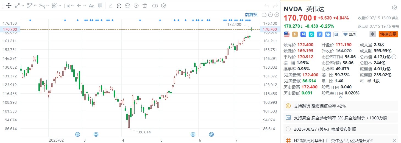This screenshot has width=401, height=143.
Task: Click the Q marker after month 6
Action: tap(211, 134)
